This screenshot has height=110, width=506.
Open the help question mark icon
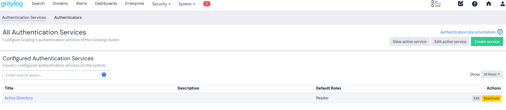pyautogui.click(x=475, y=4)
